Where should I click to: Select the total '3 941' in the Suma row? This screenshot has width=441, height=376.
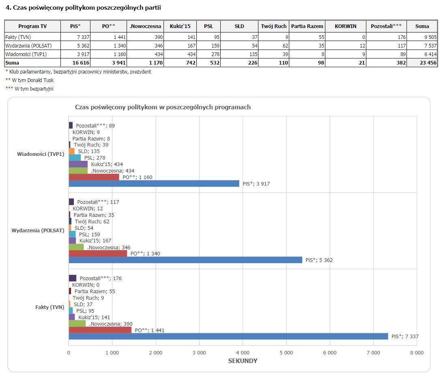[x=109, y=63]
